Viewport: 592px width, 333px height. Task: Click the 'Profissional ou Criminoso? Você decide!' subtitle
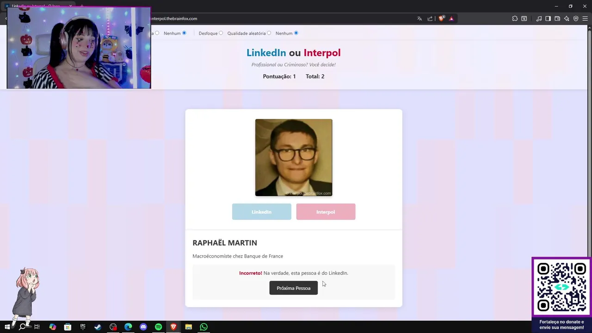click(294, 65)
